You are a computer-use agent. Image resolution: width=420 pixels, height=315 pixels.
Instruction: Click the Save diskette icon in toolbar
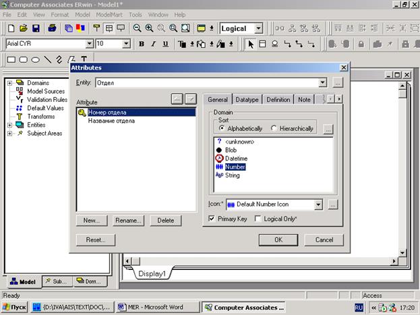(36, 28)
